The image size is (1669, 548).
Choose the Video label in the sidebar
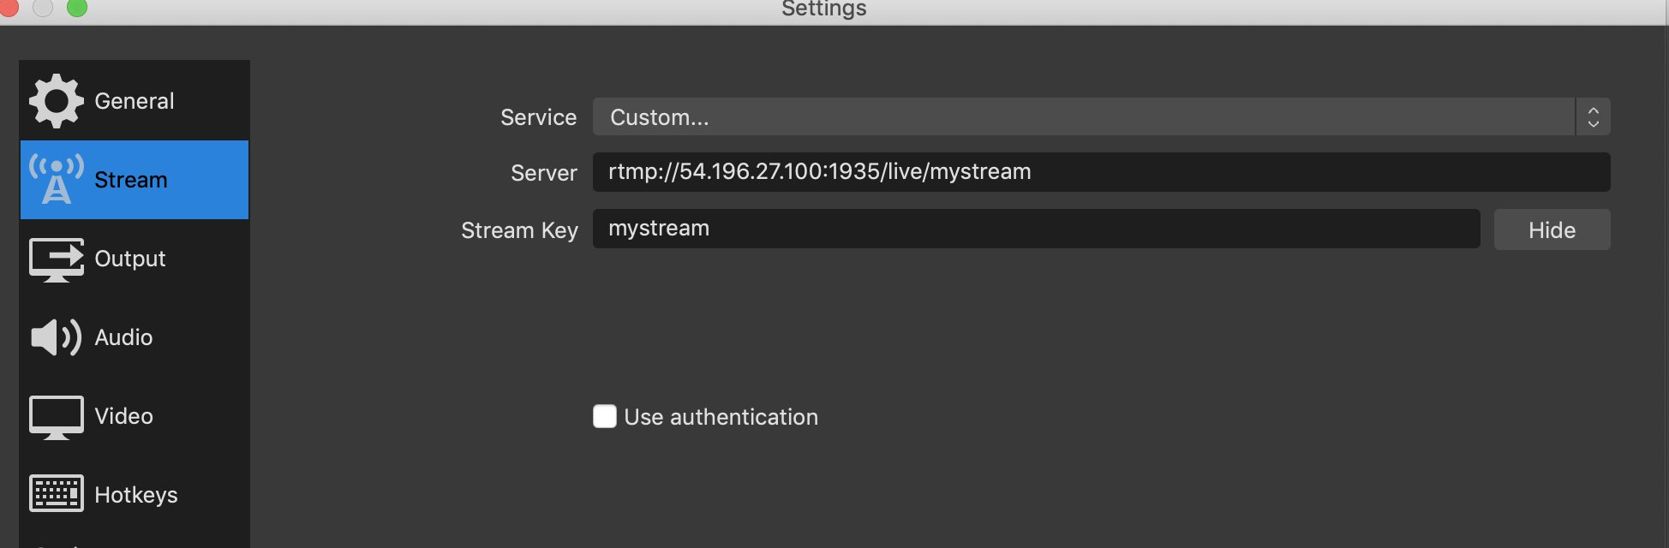click(123, 416)
